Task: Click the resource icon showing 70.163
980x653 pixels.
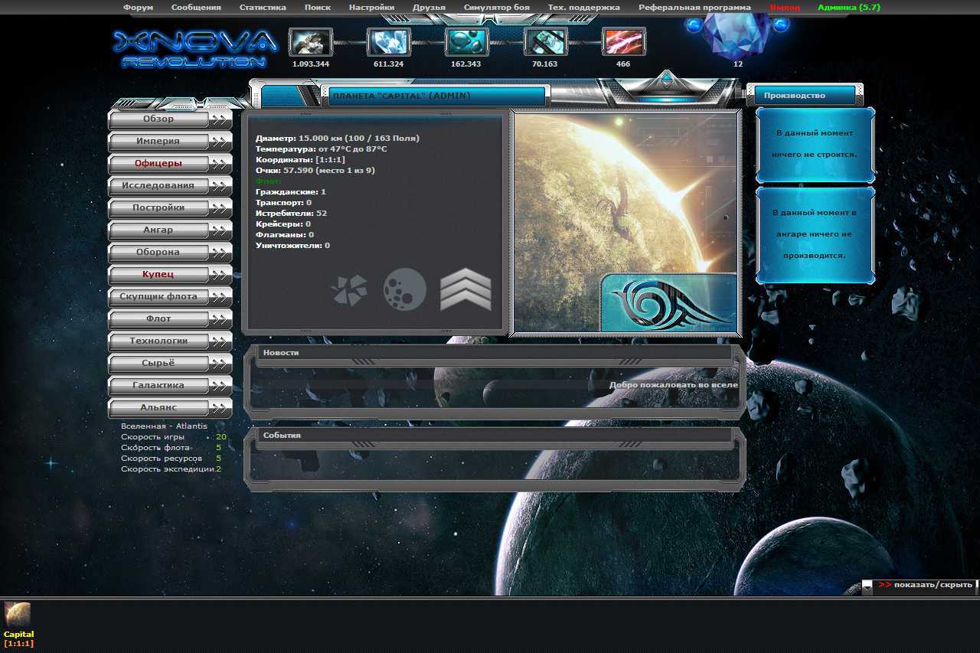Action: click(x=546, y=42)
